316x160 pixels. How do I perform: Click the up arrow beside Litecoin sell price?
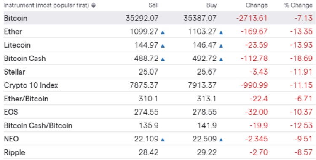163,46
